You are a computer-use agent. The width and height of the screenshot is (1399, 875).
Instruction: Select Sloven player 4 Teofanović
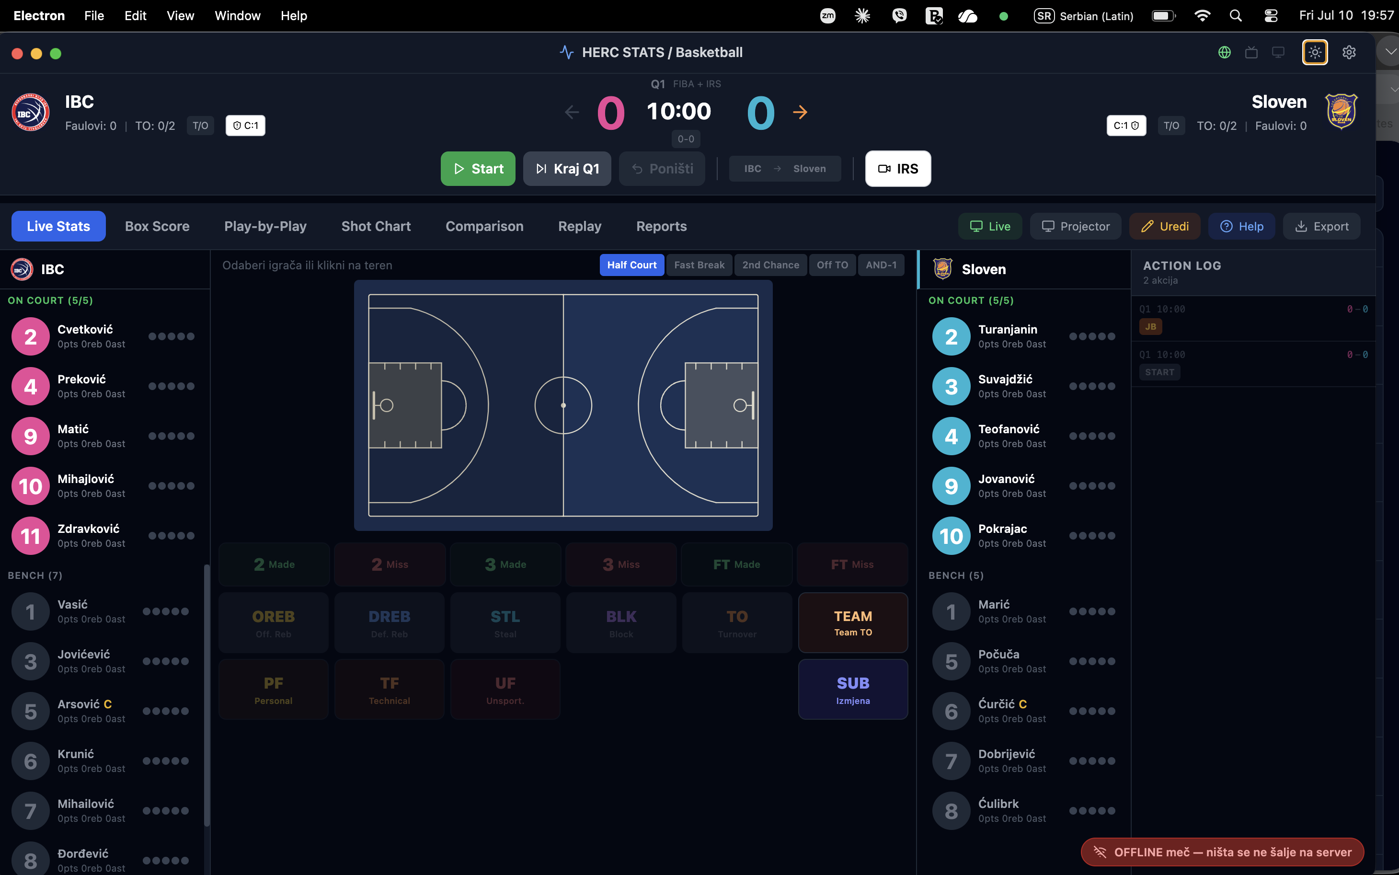coord(1024,436)
